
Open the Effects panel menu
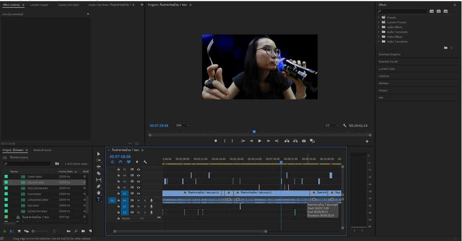coord(455,5)
